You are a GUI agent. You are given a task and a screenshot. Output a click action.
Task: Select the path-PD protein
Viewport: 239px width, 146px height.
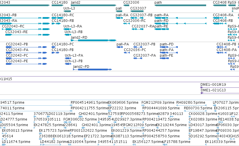point(169,47)
